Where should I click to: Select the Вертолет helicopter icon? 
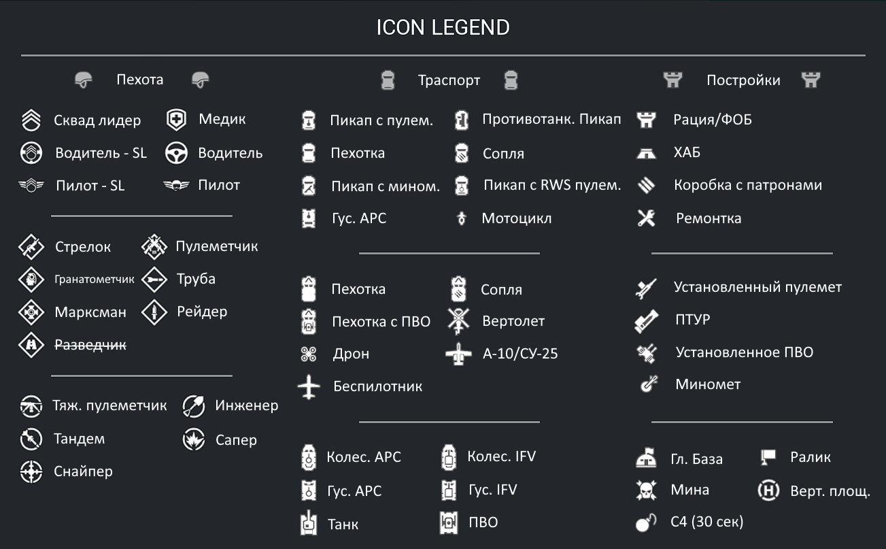click(x=458, y=321)
